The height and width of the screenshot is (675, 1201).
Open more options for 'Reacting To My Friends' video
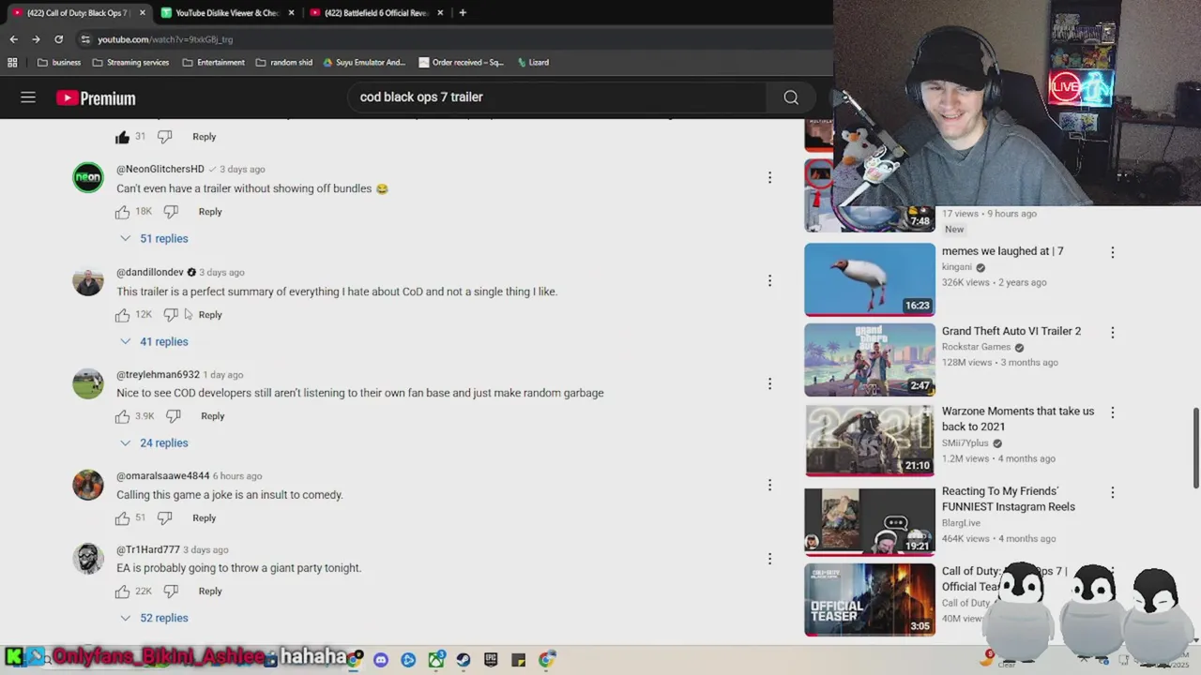pos(1113,492)
